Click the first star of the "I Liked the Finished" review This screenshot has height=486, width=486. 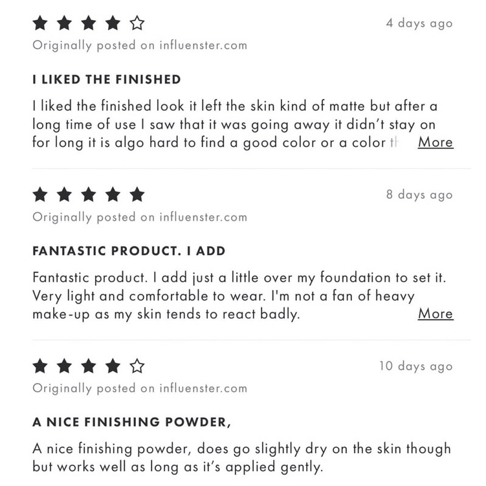point(40,24)
